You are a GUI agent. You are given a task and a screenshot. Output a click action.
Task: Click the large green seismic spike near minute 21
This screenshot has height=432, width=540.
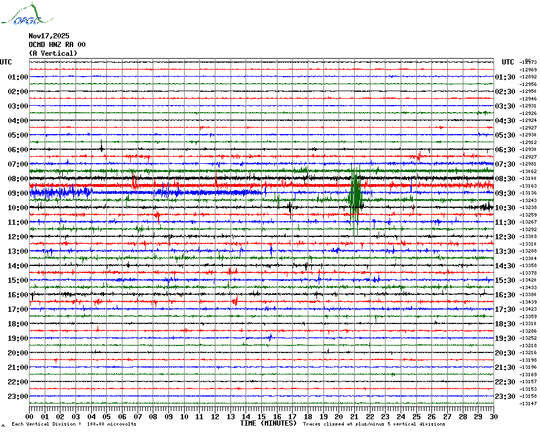pos(355,196)
